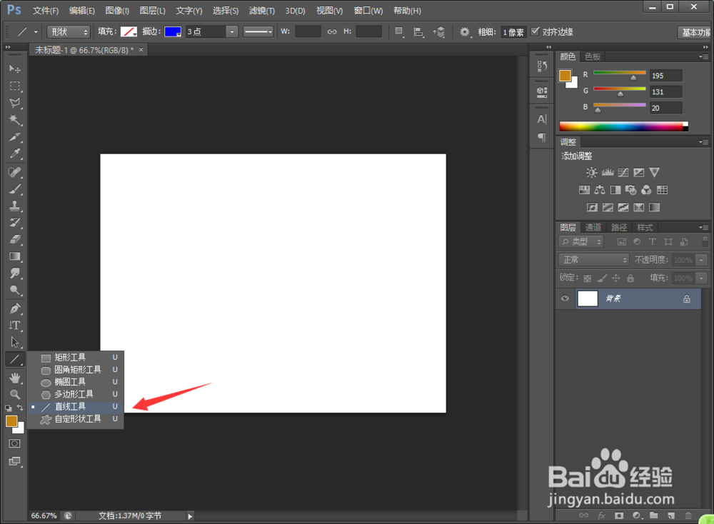Open layer filter 类型 dropdown
This screenshot has width=714, height=524.
(x=581, y=242)
